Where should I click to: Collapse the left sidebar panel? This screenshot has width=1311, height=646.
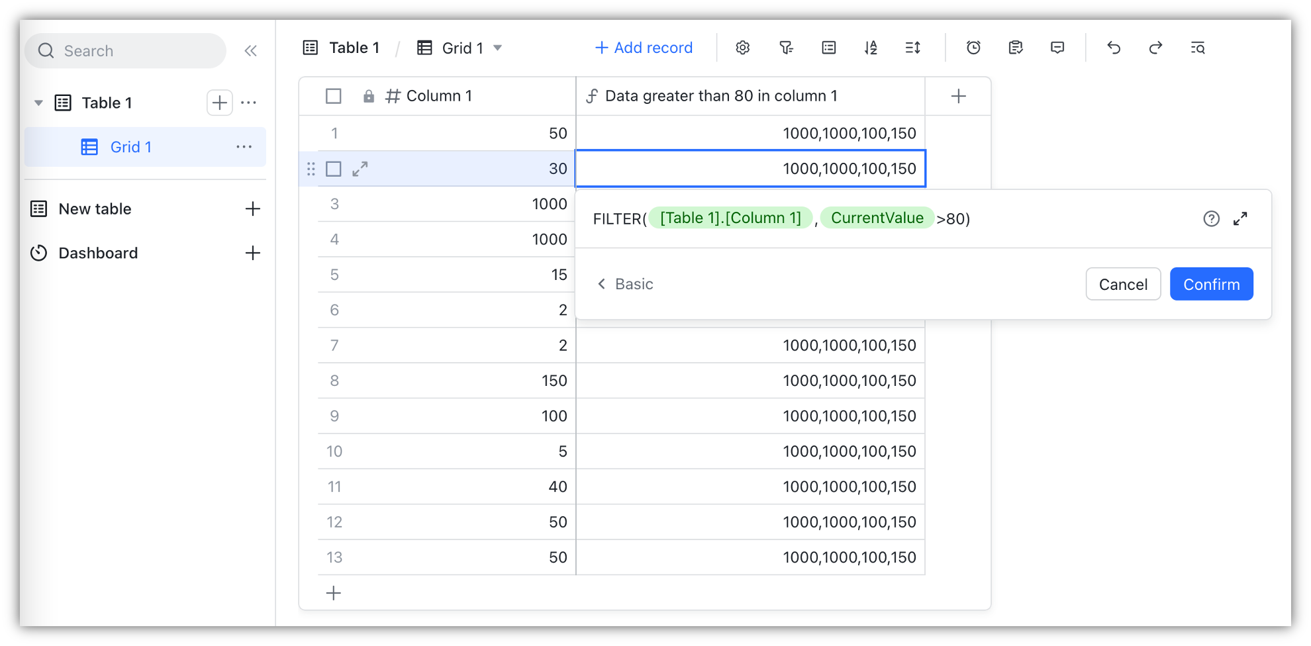coord(250,51)
